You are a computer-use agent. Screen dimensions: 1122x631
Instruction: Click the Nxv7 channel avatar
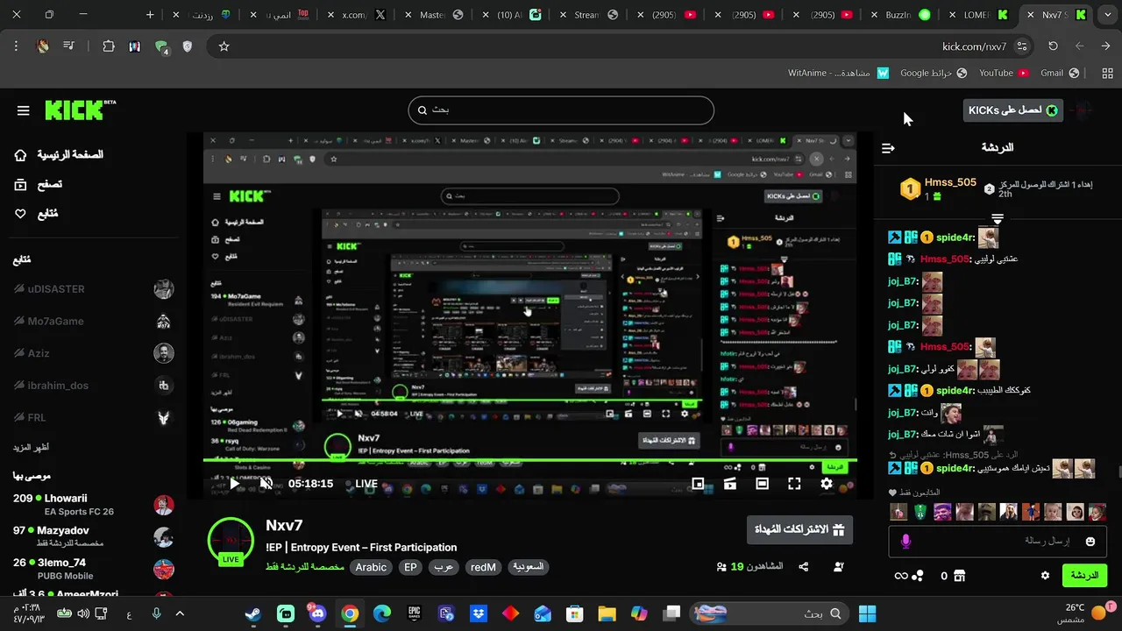[231, 540]
